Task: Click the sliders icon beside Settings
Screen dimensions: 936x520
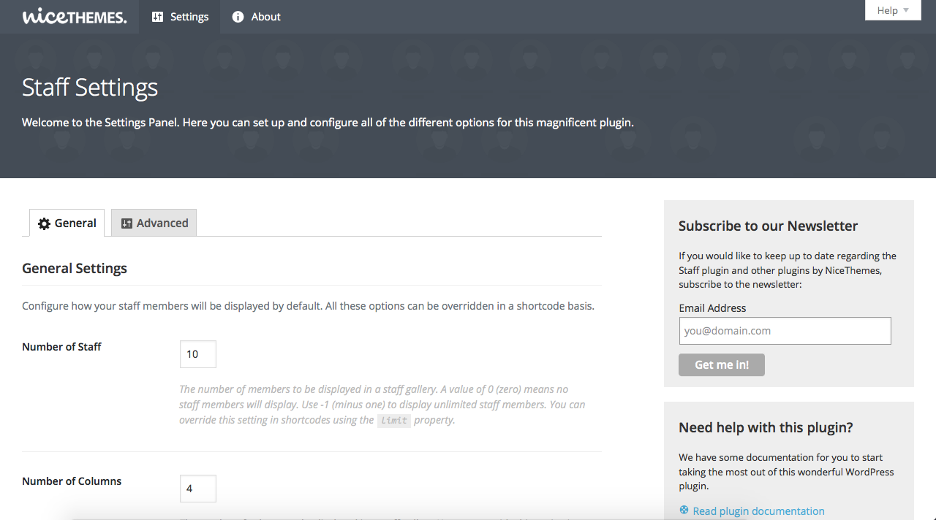Action: pyautogui.click(x=157, y=17)
